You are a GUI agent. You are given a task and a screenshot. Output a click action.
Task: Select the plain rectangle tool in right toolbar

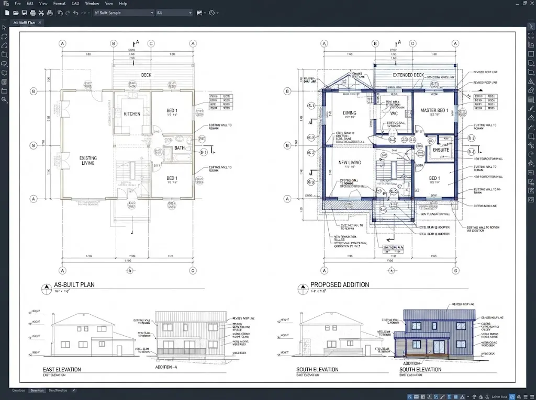pos(531,54)
